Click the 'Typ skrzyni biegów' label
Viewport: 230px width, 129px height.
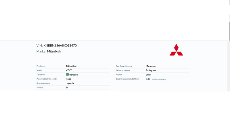(124, 66)
